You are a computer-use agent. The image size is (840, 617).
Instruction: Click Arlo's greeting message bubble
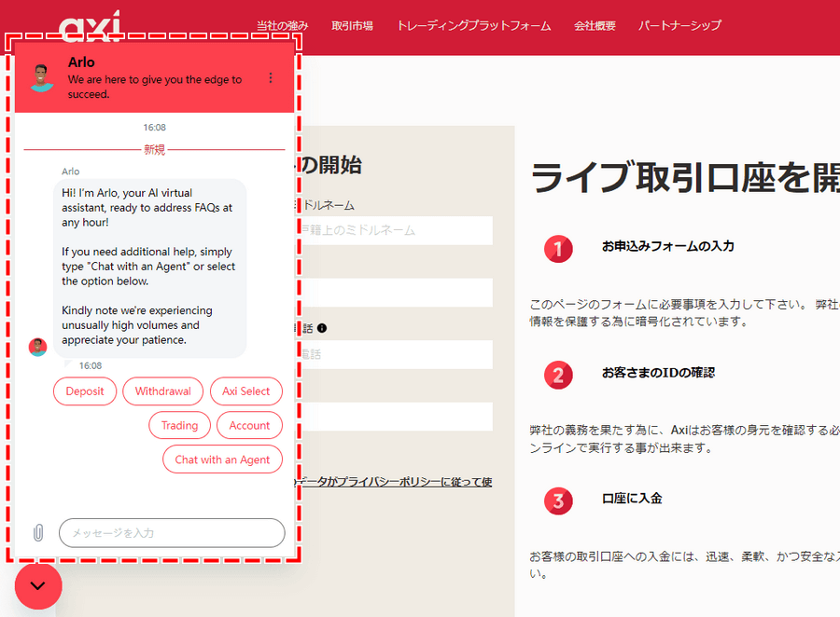tap(150, 267)
